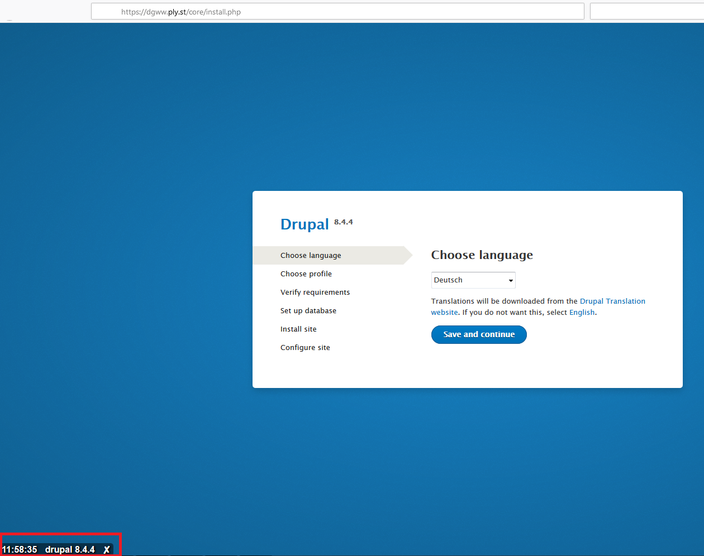
Task: Click the Drupal title heading
Action: (x=305, y=224)
